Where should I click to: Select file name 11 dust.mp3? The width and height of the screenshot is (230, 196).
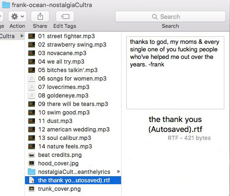click(x=55, y=121)
